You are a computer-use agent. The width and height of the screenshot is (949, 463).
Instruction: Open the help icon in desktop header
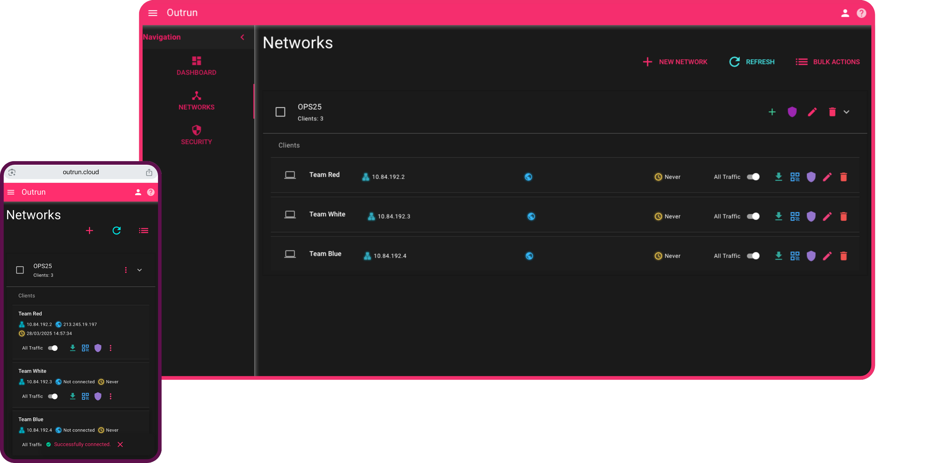tap(861, 13)
